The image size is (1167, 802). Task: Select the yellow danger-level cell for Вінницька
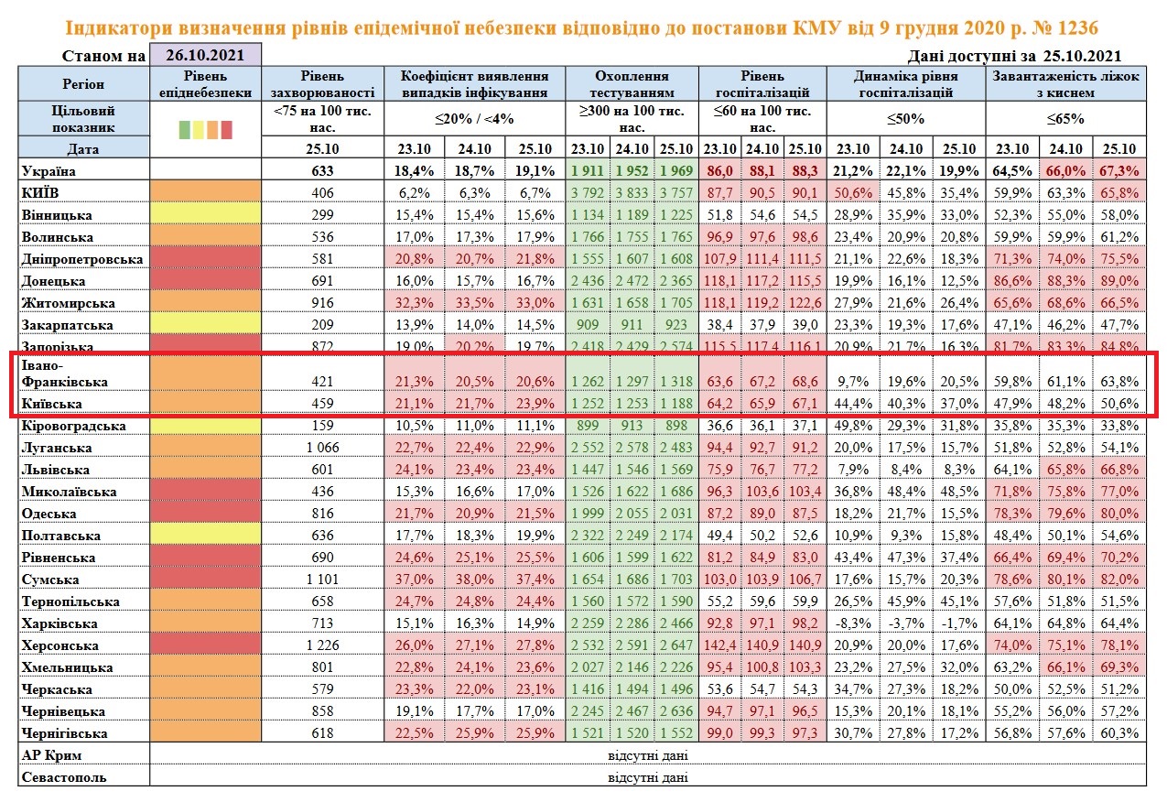205,214
